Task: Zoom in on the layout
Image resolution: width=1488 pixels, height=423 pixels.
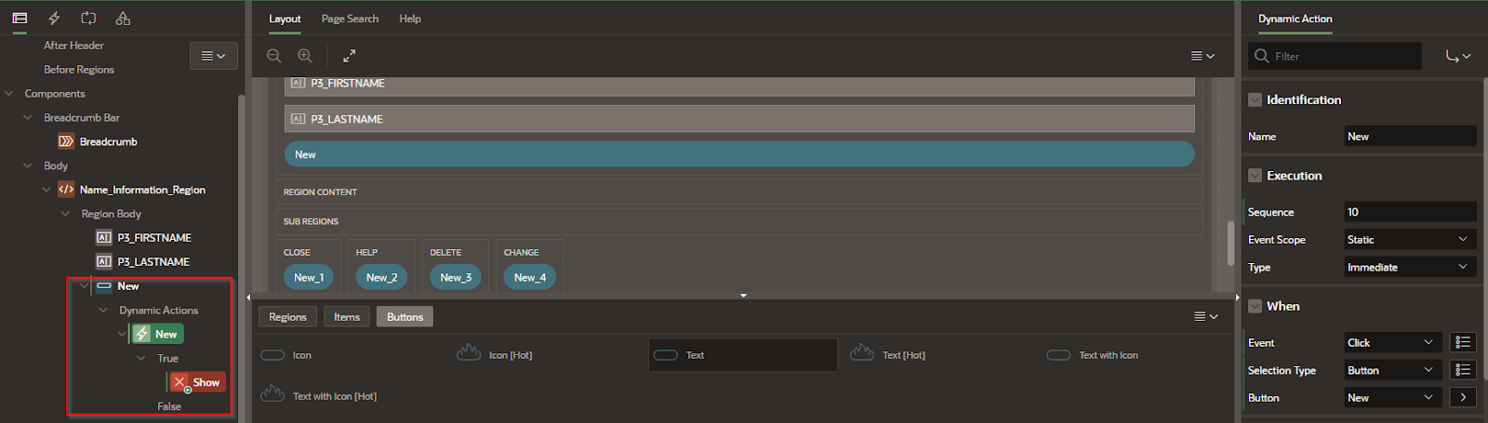Action: click(305, 56)
